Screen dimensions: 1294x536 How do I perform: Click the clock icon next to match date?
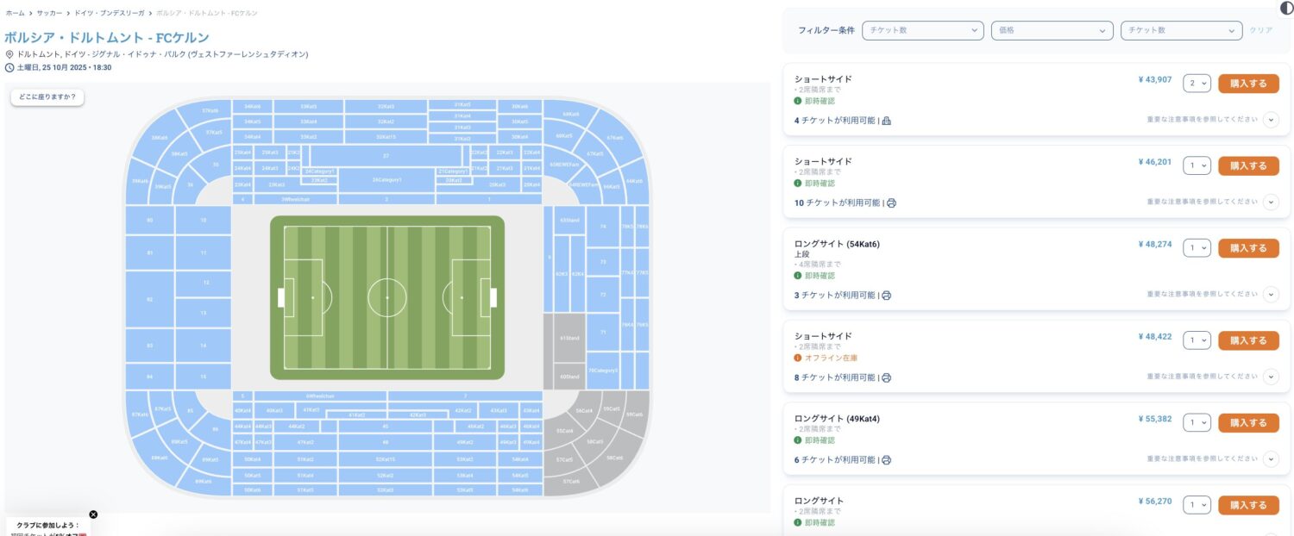tap(9, 67)
